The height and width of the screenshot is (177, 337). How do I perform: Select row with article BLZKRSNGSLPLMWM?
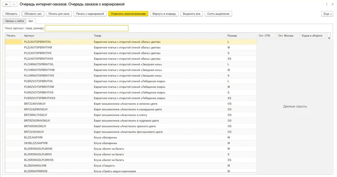point(131,149)
